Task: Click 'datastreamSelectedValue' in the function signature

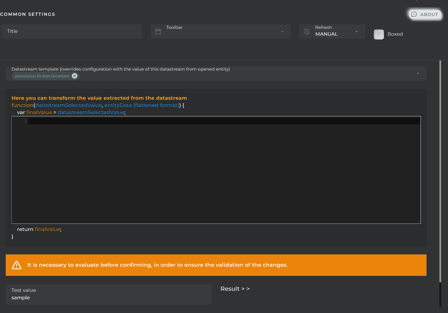Action: pyautogui.click(x=68, y=105)
